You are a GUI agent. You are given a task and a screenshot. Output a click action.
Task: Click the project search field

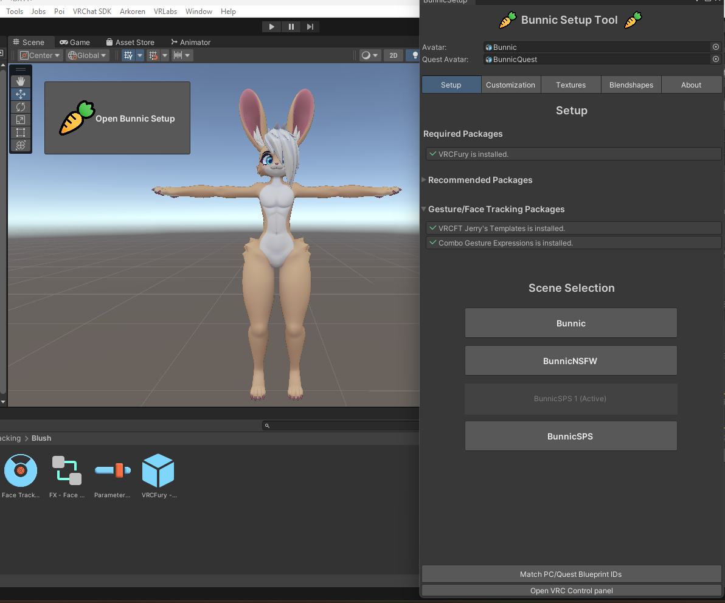click(341, 426)
